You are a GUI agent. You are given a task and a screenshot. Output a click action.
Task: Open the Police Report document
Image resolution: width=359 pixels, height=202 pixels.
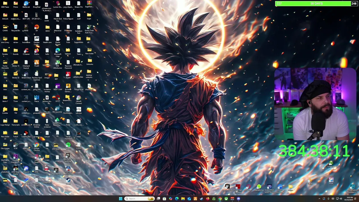pyautogui.click(x=68, y=16)
